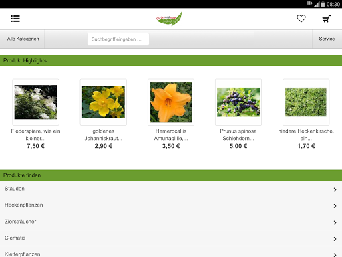Open the shopping cart icon

coord(327,19)
